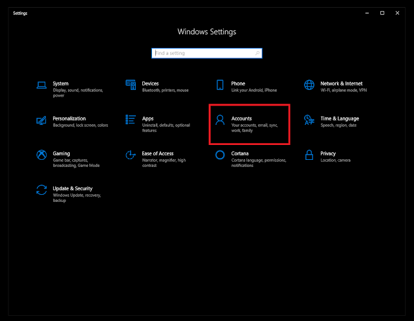Open the Time & Language label
Screen dimensions: 414x321
click(340, 118)
